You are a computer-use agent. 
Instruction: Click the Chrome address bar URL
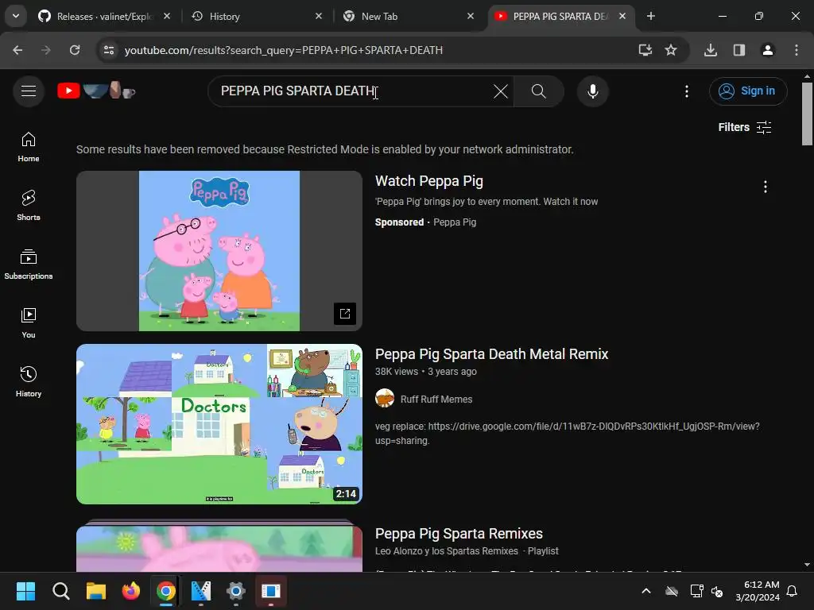[x=284, y=50]
